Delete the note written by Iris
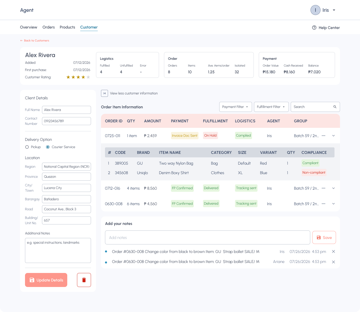This screenshot has width=360, height=312. click(333, 251)
